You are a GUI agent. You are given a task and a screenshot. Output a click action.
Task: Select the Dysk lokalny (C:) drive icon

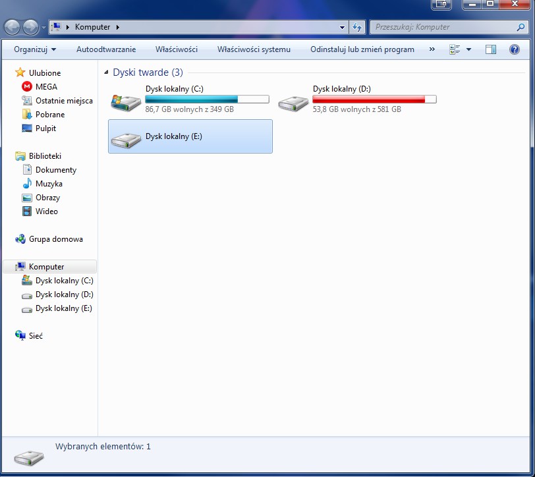click(x=126, y=103)
